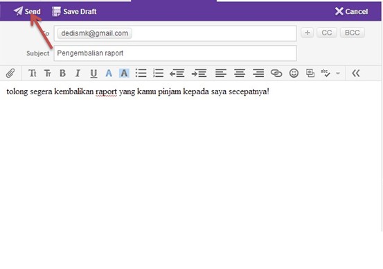Run the spell checker
Image resolution: width=383 pixels, height=269 pixels.
click(326, 73)
